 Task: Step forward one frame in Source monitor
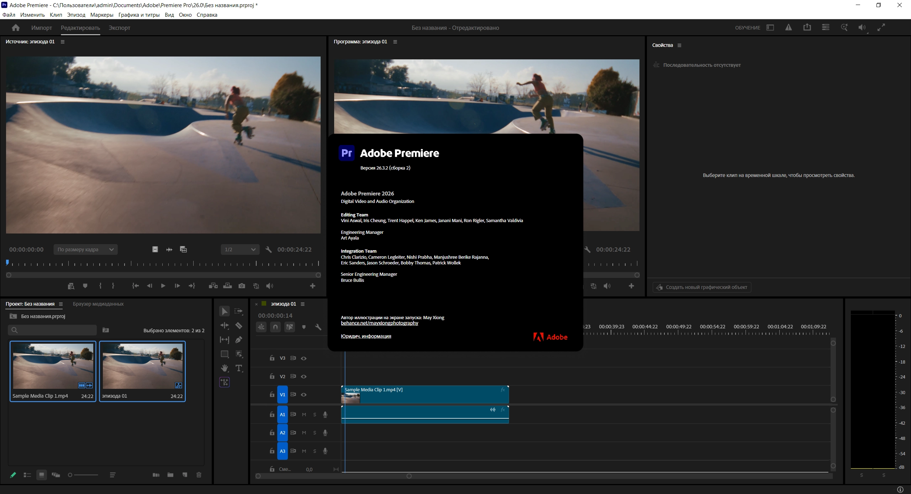[177, 286]
